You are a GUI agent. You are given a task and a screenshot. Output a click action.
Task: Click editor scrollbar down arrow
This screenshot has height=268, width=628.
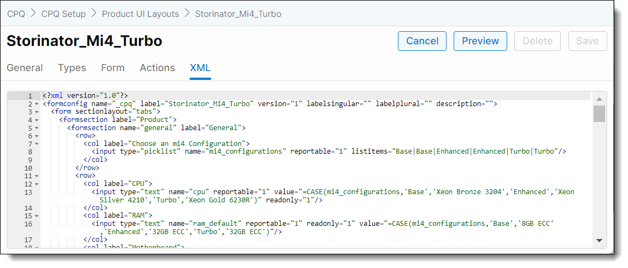click(x=599, y=240)
